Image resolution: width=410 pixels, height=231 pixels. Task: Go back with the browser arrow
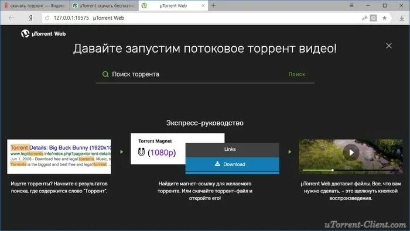11,18
